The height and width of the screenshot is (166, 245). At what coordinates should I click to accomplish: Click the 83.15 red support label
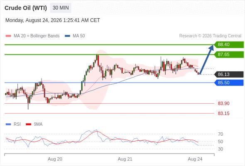pos(223,113)
